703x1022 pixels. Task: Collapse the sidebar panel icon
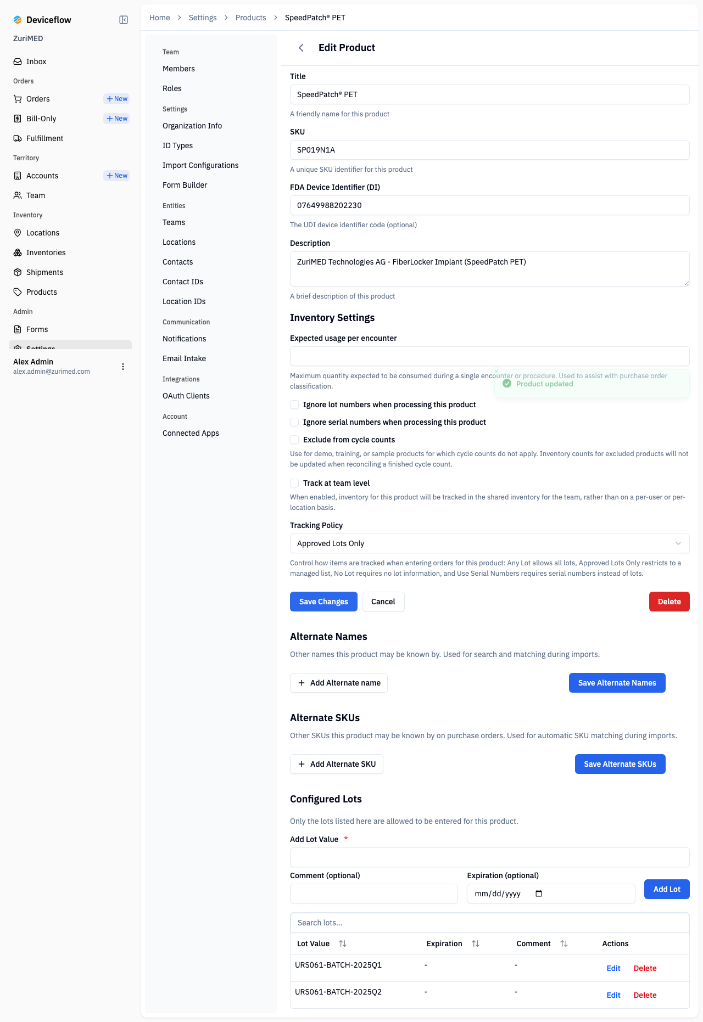pos(124,20)
